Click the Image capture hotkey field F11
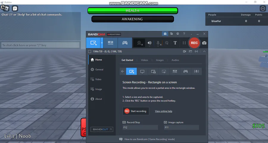This screenshot has width=268, height=143. tap(181, 127)
